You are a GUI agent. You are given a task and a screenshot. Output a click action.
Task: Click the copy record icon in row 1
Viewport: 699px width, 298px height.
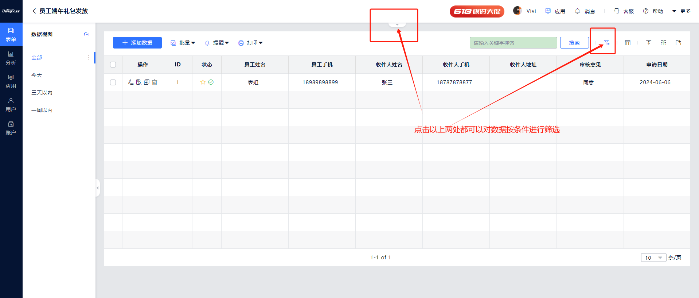[147, 82]
